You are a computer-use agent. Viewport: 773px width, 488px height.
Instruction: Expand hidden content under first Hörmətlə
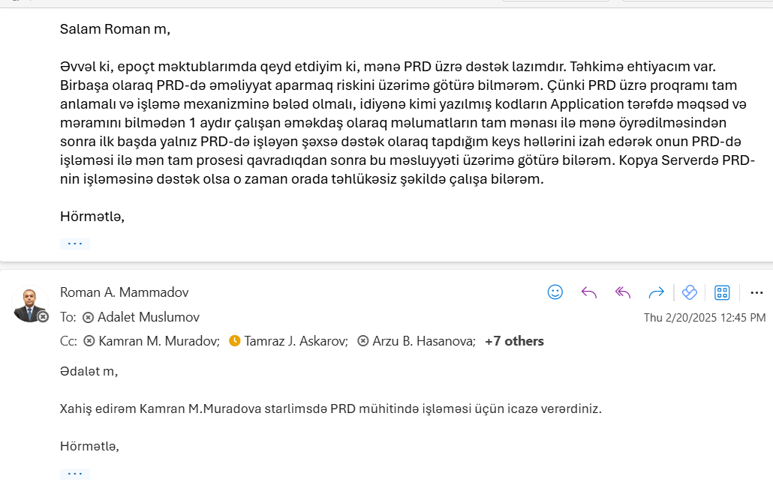[75, 244]
